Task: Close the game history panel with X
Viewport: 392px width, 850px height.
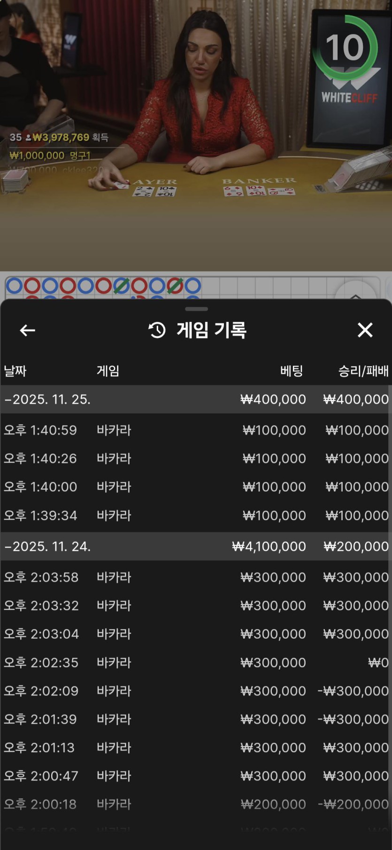Action: (365, 330)
